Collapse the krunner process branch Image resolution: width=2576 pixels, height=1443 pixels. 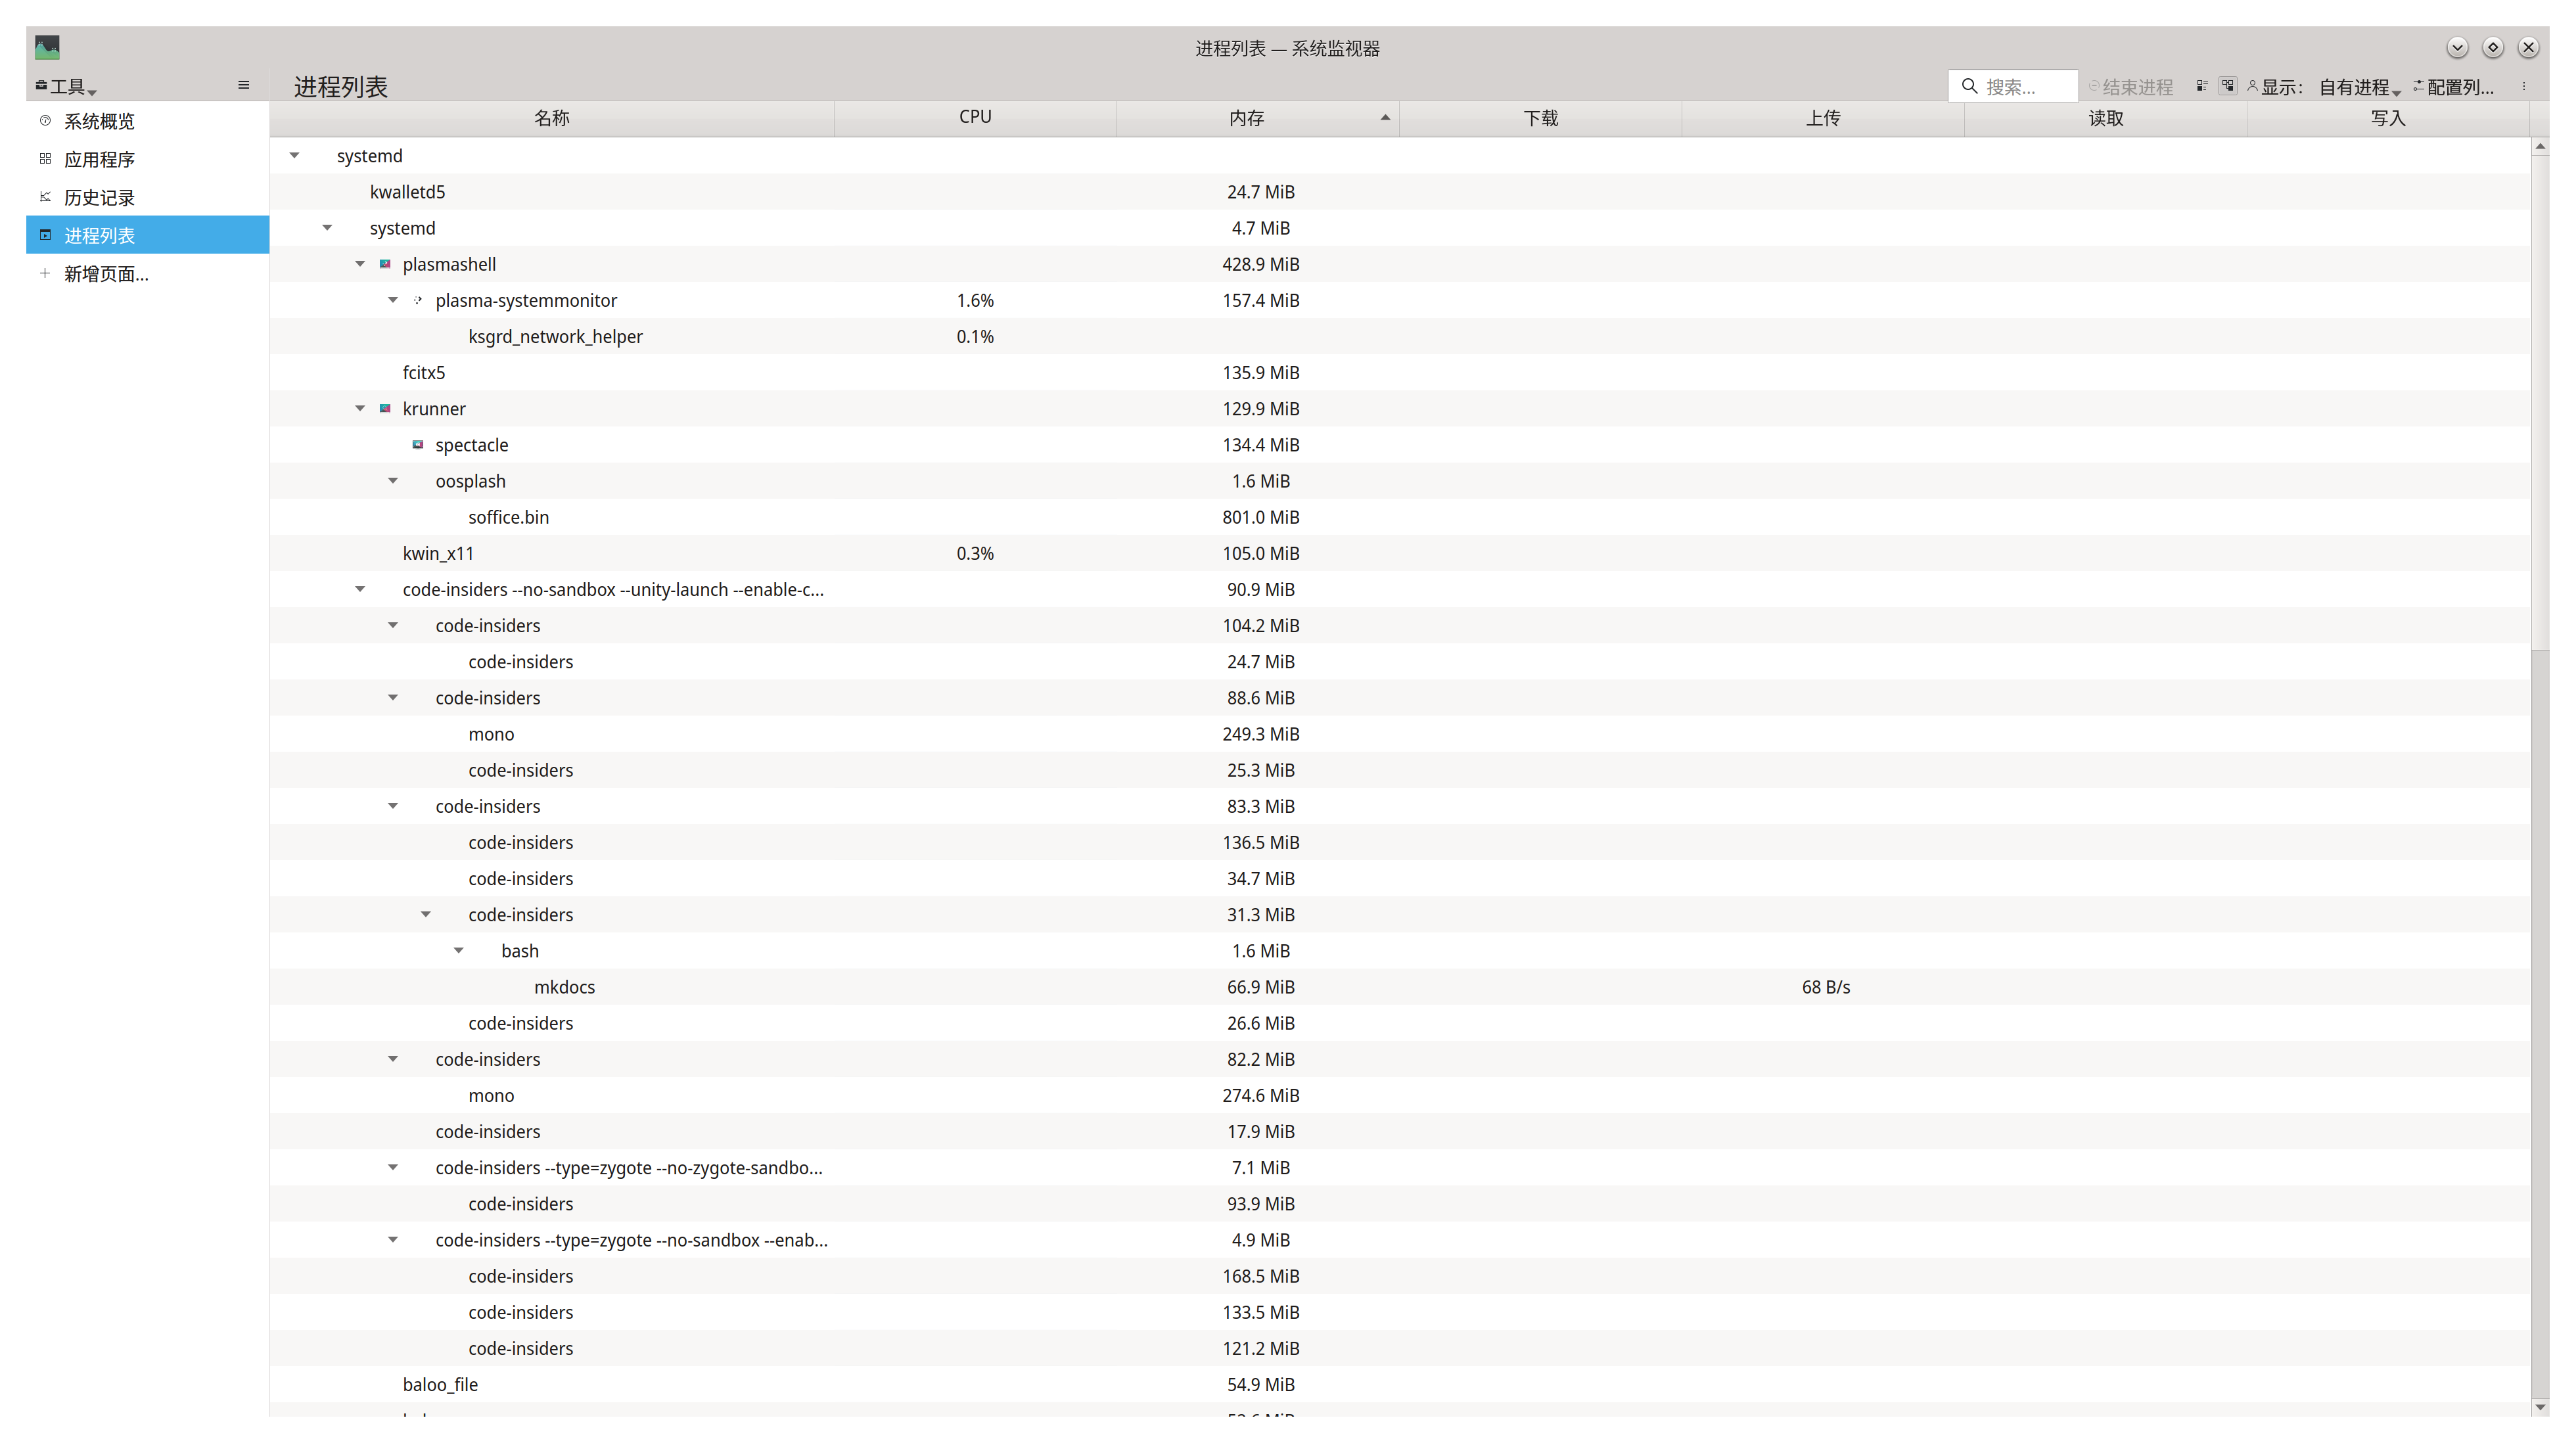click(x=360, y=408)
